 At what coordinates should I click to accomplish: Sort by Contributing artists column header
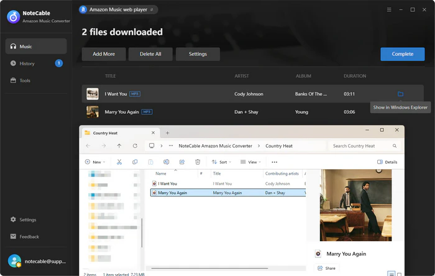coord(283,173)
